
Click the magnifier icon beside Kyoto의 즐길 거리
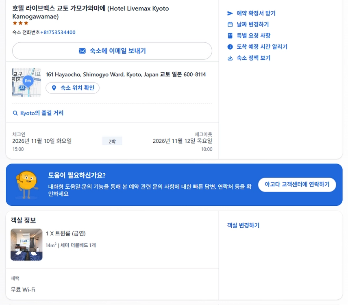(15, 113)
